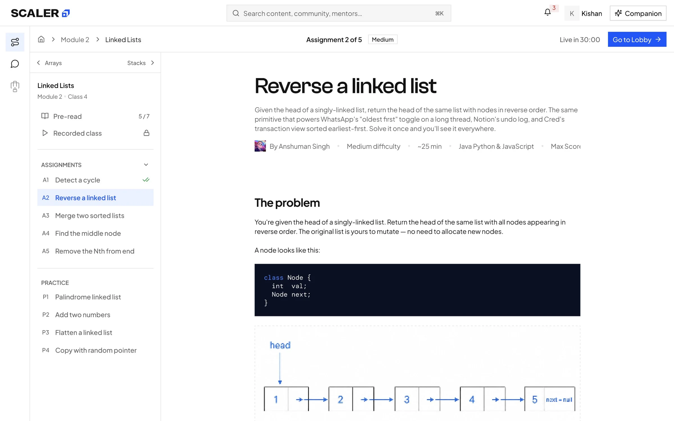Focus the search content field

pyautogui.click(x=339, y=13)
